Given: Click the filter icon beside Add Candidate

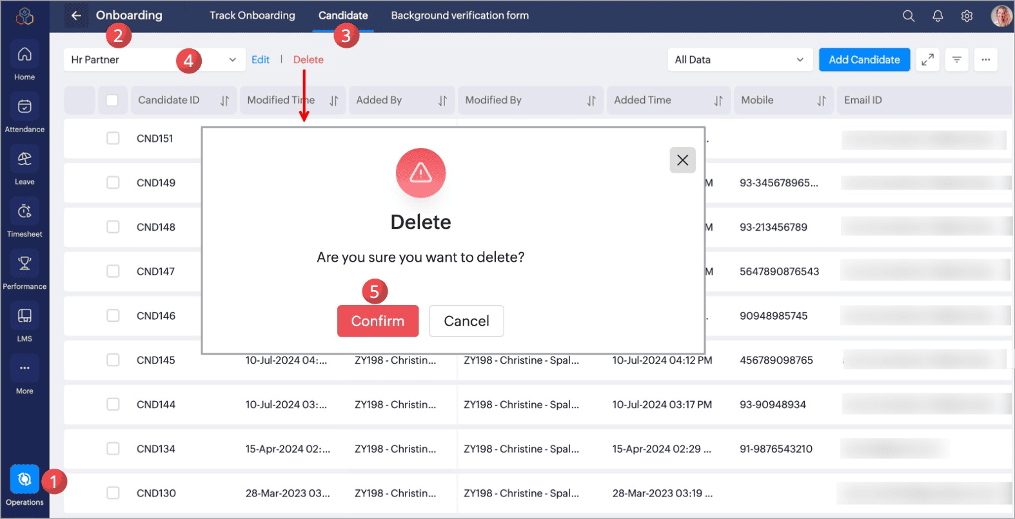Looking at the screenshot, I should point(956,60).
